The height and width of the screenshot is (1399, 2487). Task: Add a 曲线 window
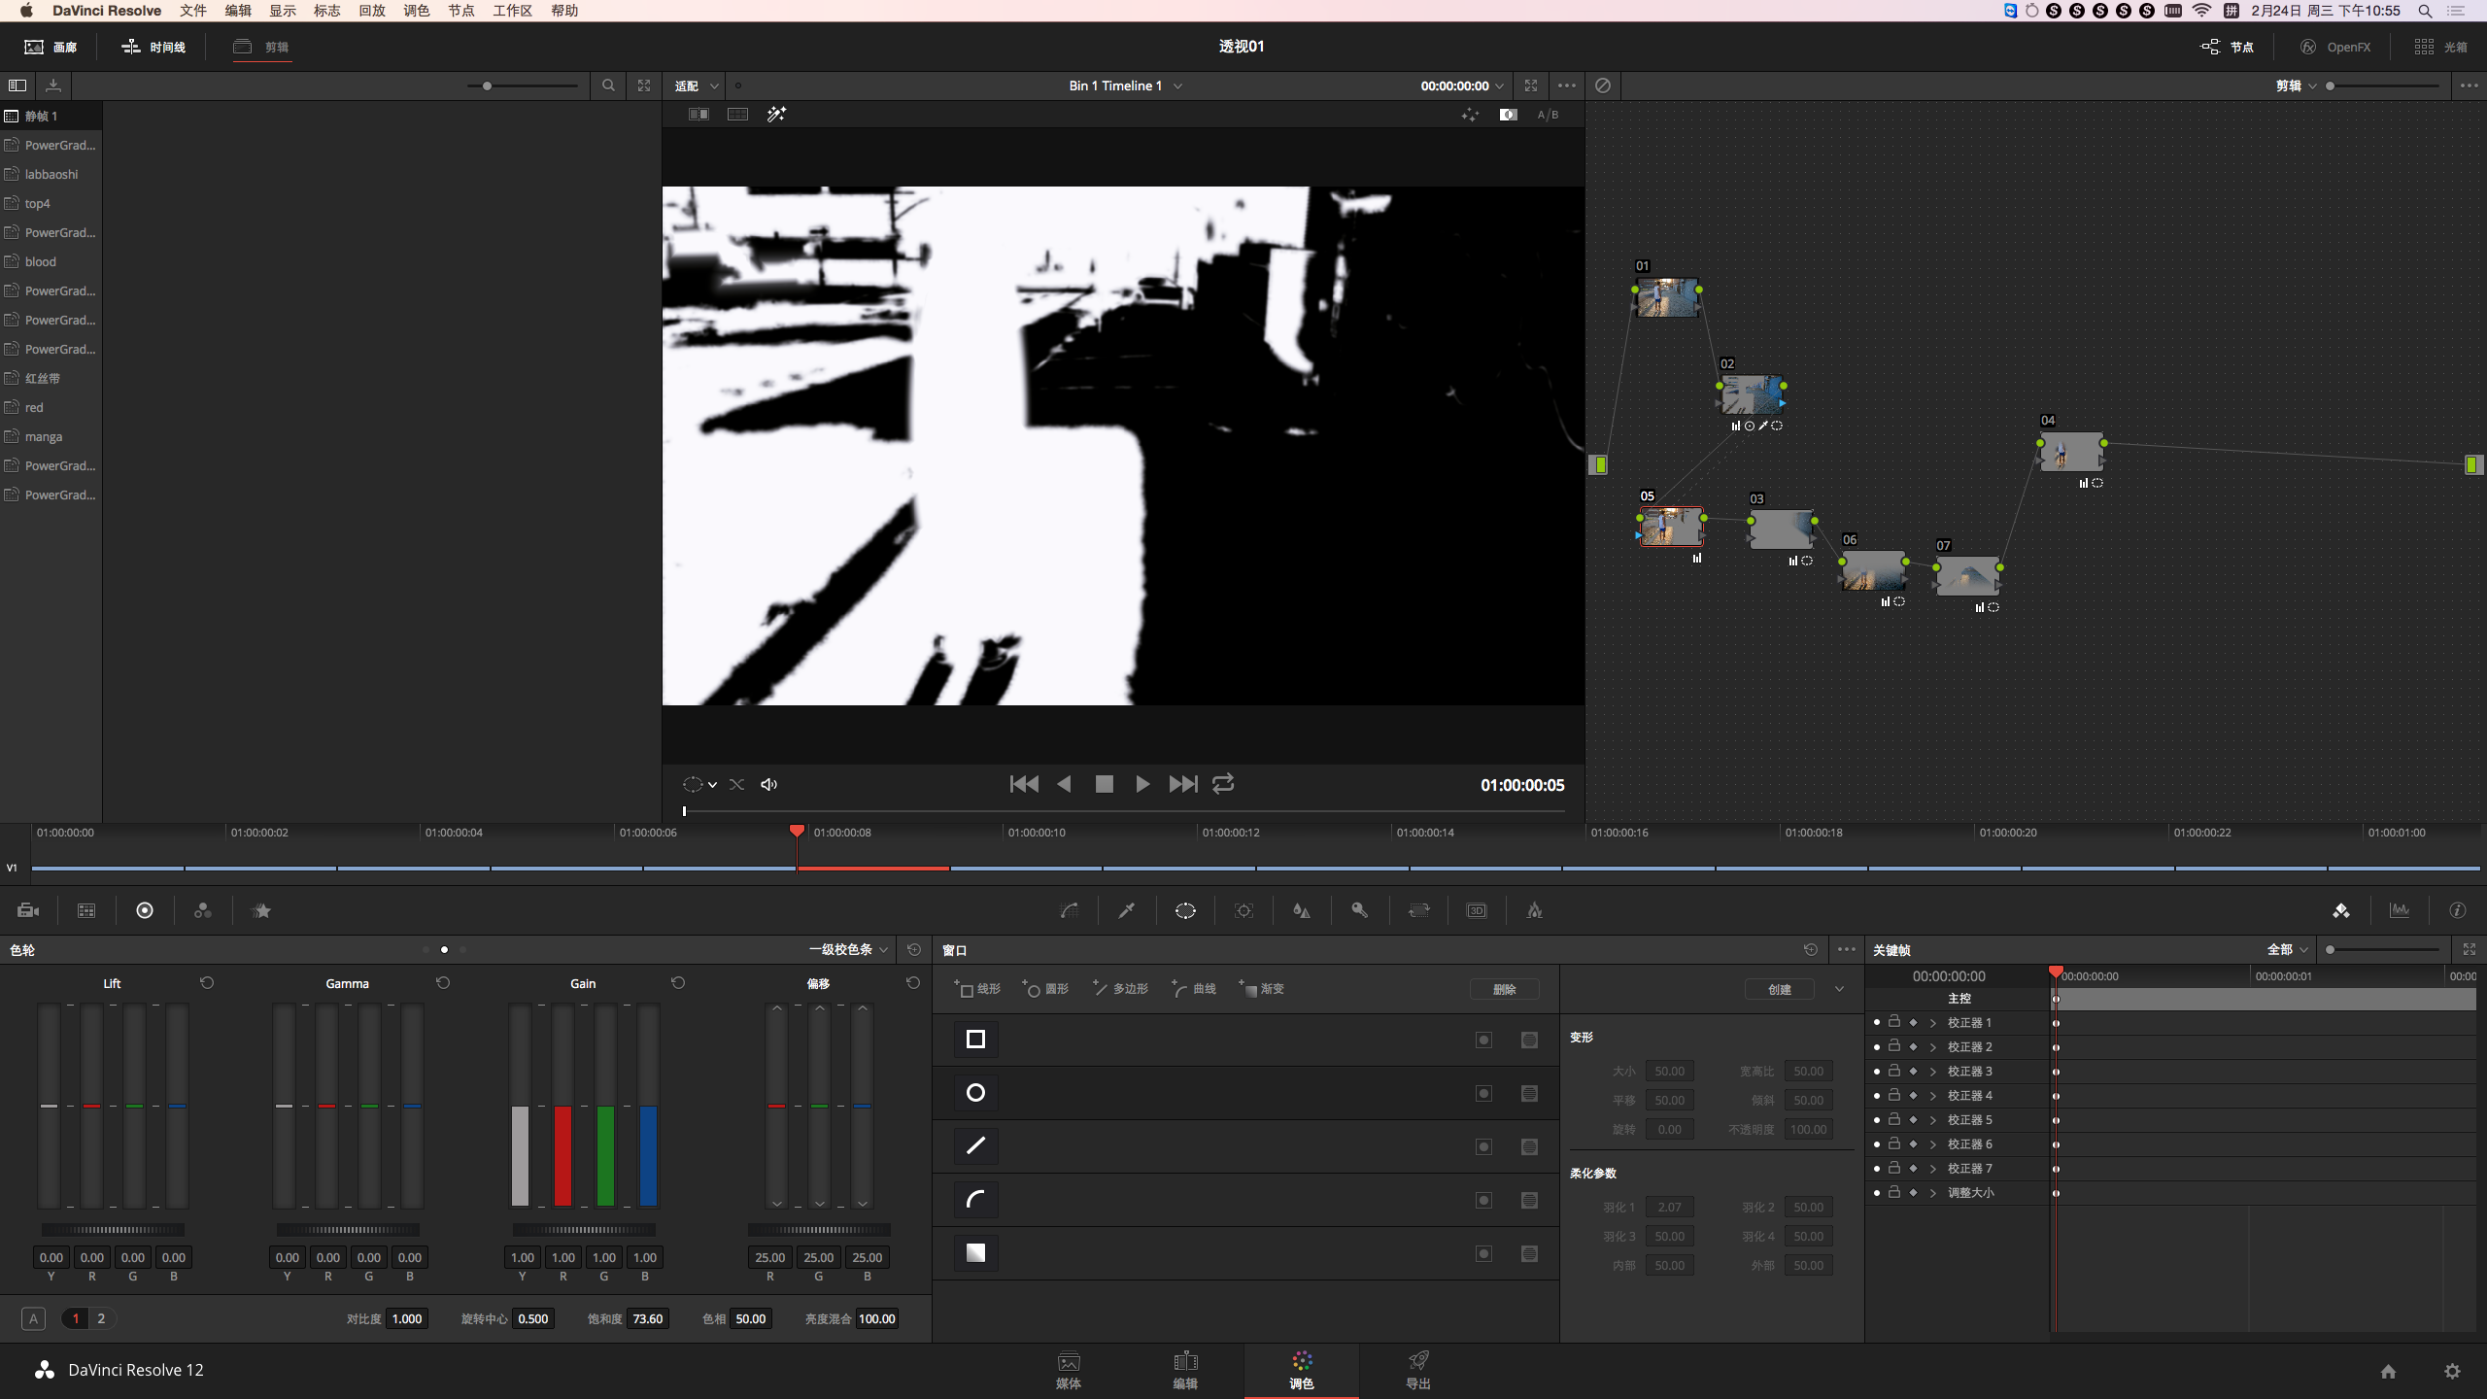tap(1194, 988)
